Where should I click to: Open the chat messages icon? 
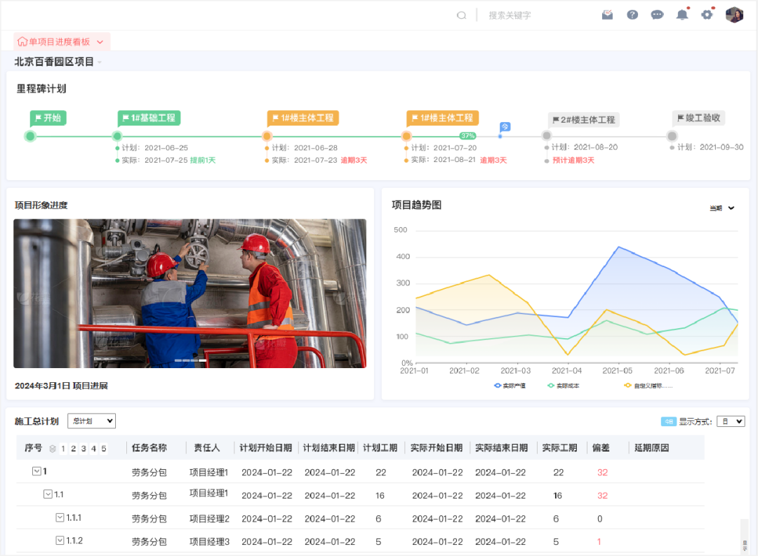[x=657, y=15]
